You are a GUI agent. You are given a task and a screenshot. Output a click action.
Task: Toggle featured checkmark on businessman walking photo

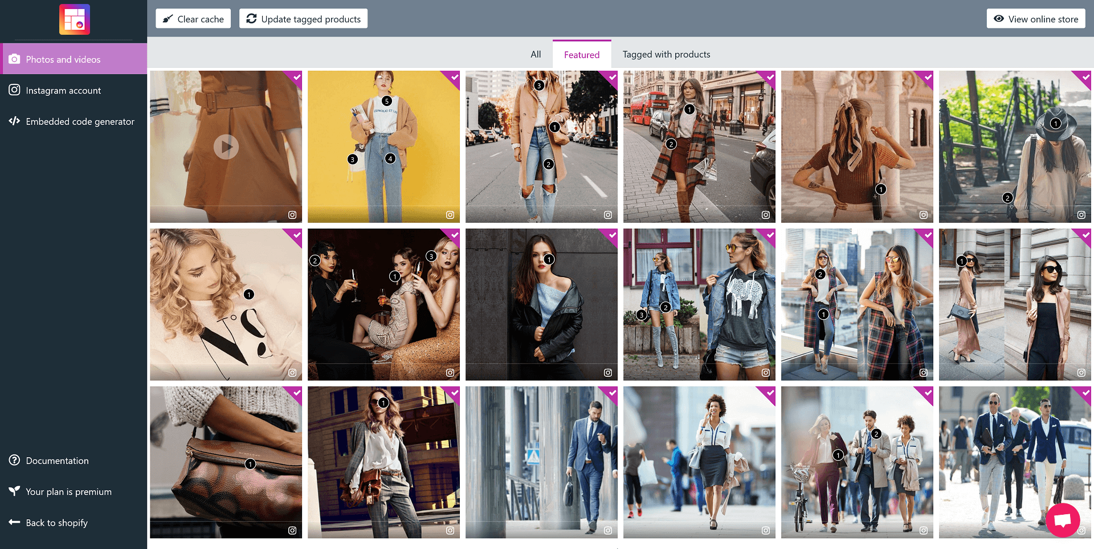612,393
